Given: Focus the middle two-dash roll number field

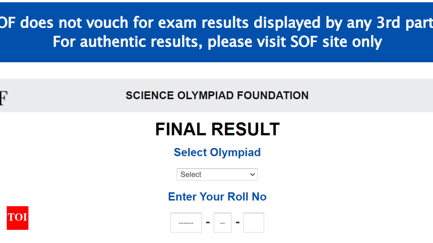Looking at the screenshot, I should (223, 223).
